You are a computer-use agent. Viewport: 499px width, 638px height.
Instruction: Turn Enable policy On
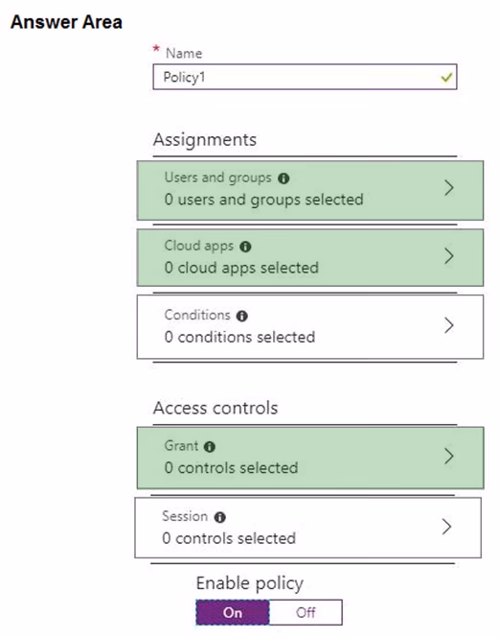click(233, 612)
